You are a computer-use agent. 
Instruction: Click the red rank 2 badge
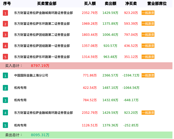5,24
